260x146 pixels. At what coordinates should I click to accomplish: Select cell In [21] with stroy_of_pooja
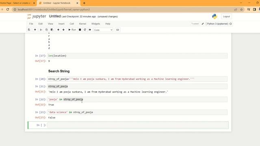pyautogui.click(x=137, y=86)
